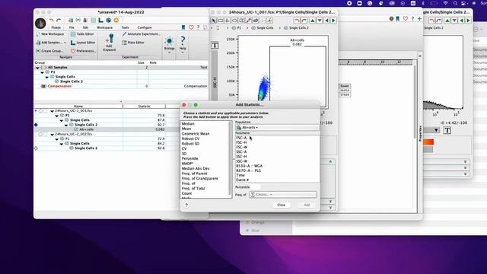Collapse Single Cells 2 under UC-1 sample
The height and width of the screenshot is (274, 487).
pyautogui.click(x=66, y=125)
